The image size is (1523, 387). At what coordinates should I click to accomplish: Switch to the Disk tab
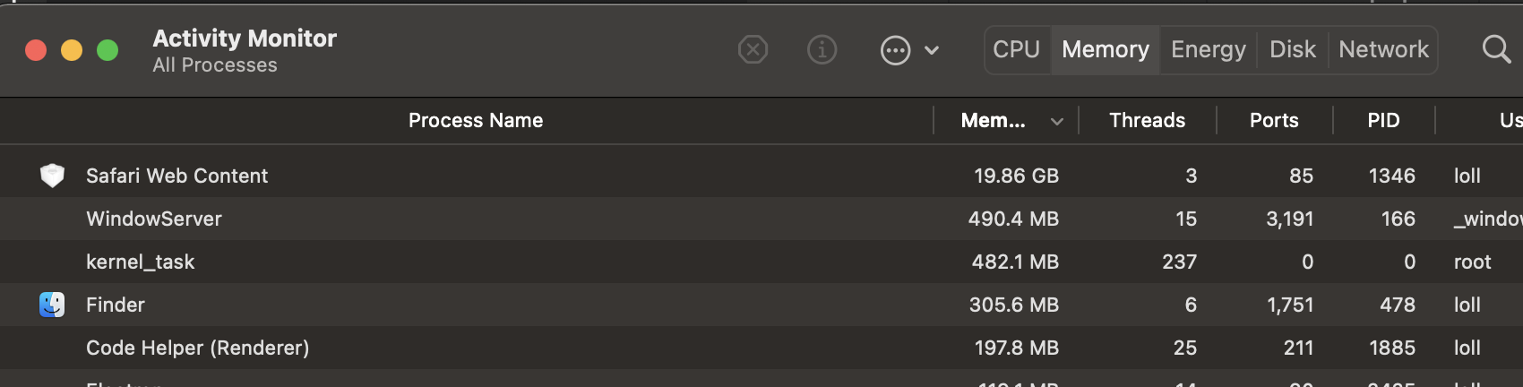(x=1293, y=49)
